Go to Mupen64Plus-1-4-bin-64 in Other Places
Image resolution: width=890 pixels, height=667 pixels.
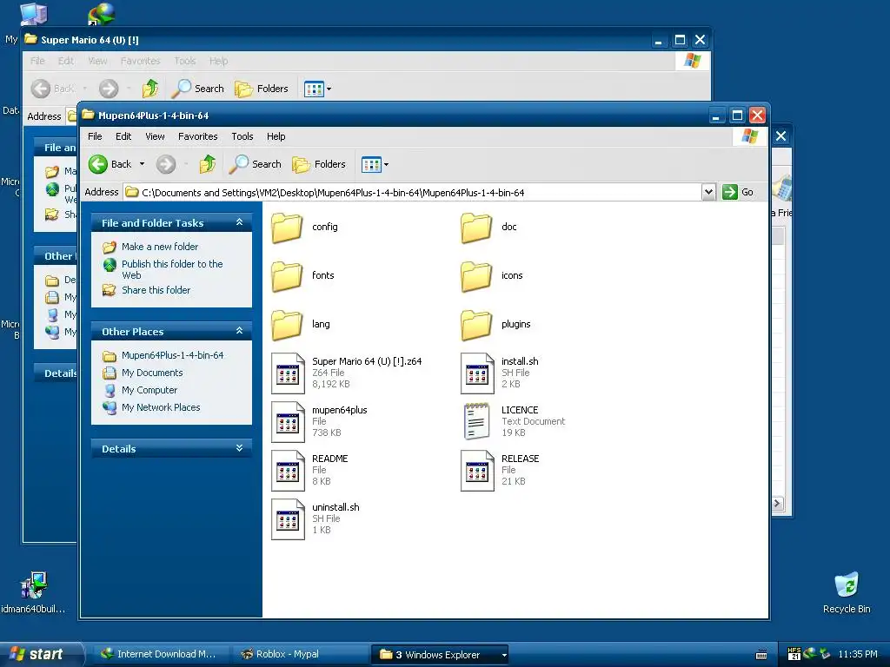(173, 355)
